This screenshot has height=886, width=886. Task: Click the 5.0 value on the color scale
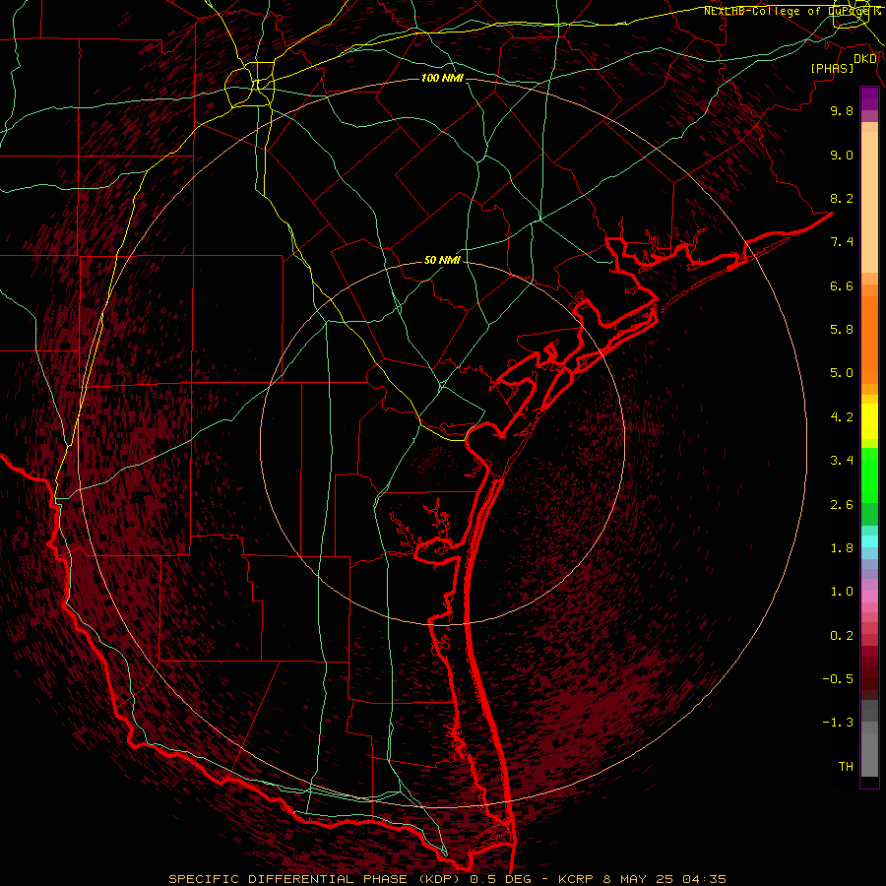point(842,373)
